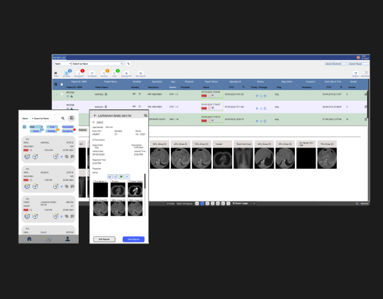
Task: Click the advanced search icon beside search box
Action: pyautogui.click(x=128, y=64)
